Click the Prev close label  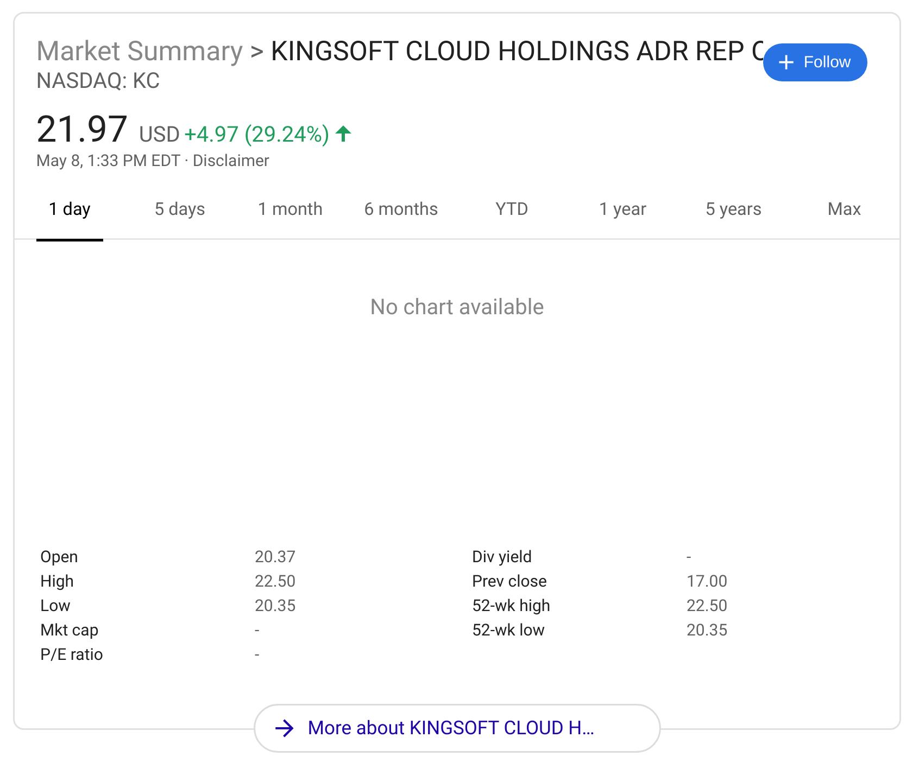509,581
